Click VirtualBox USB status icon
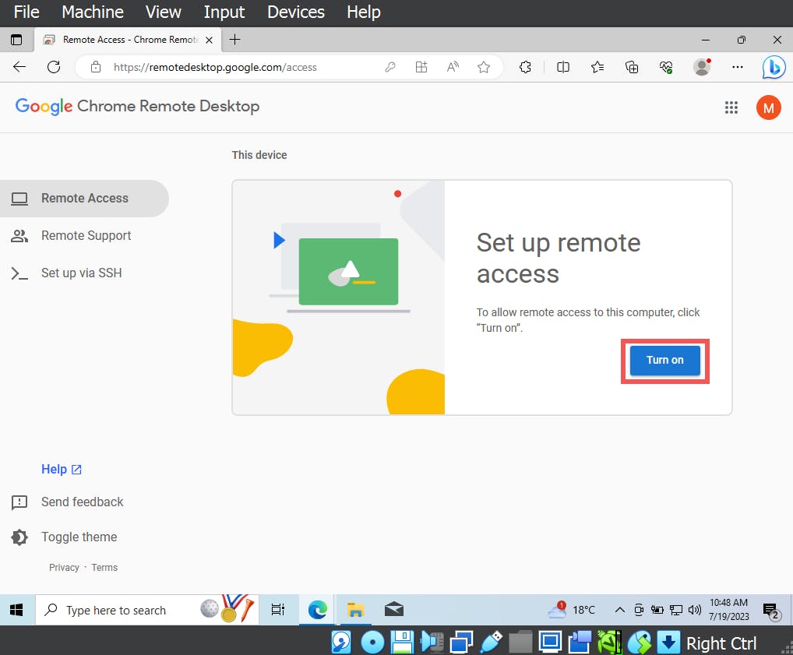The image size is (793, 655). tap(491, 643)
